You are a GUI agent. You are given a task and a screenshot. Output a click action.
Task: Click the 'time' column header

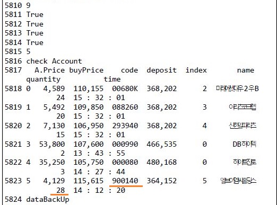point(112,79)
